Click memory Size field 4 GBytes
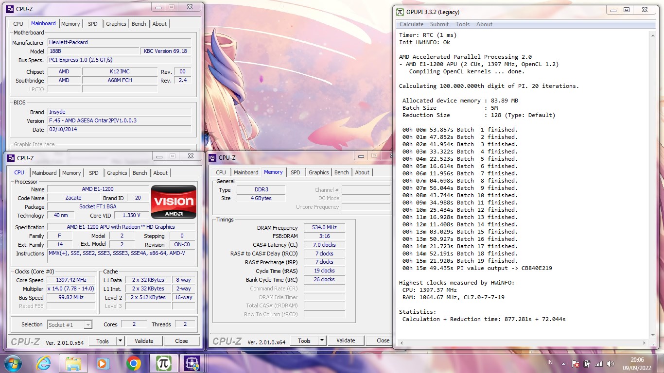Image resolution: width=664 pixels, height=373 pixels. pos(261,198)
